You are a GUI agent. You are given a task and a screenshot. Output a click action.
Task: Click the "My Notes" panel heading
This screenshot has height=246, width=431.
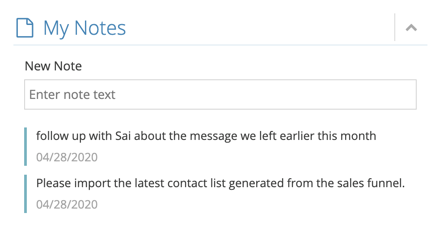(x=85, y=28)
